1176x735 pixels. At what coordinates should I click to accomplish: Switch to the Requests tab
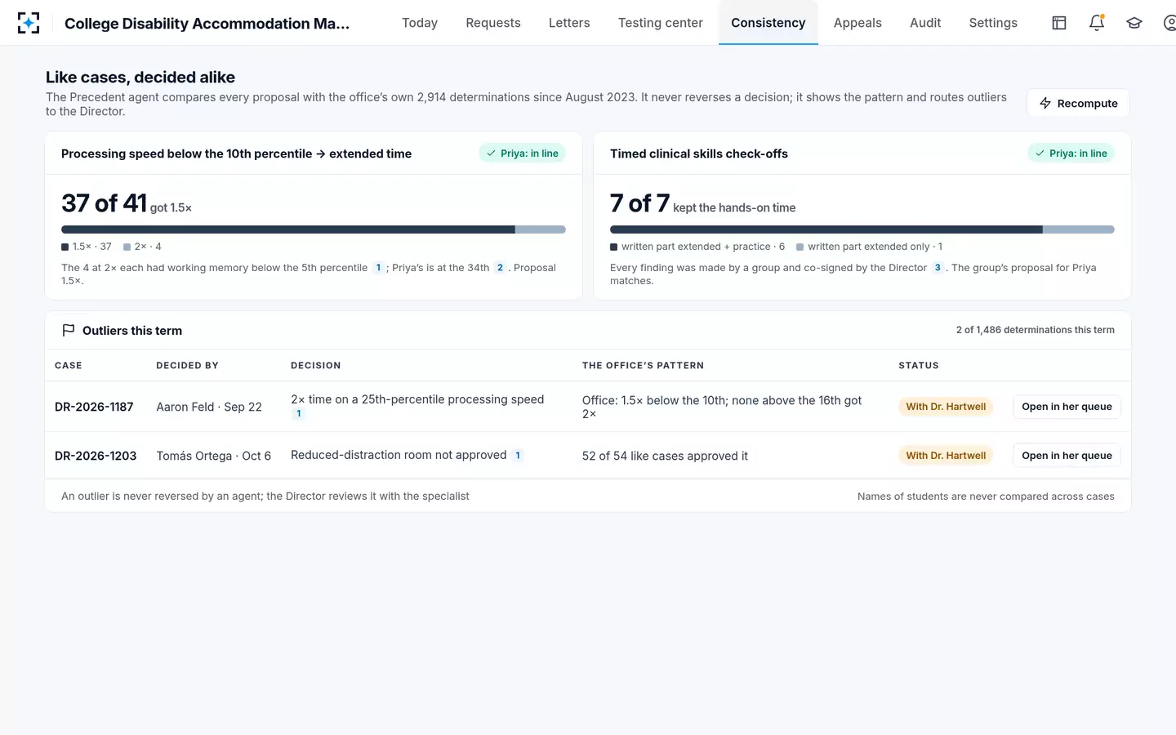pos(493,23)
